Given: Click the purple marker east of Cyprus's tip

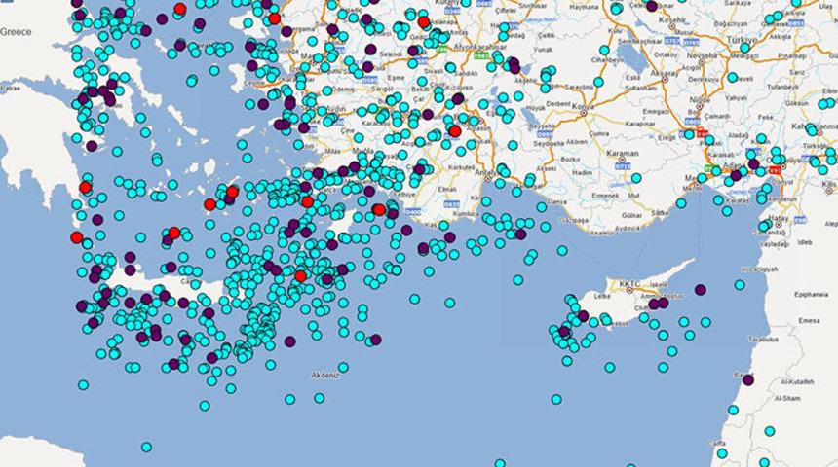Looking at the screenshot, I should pyautogui.click(x=701, y=289).
